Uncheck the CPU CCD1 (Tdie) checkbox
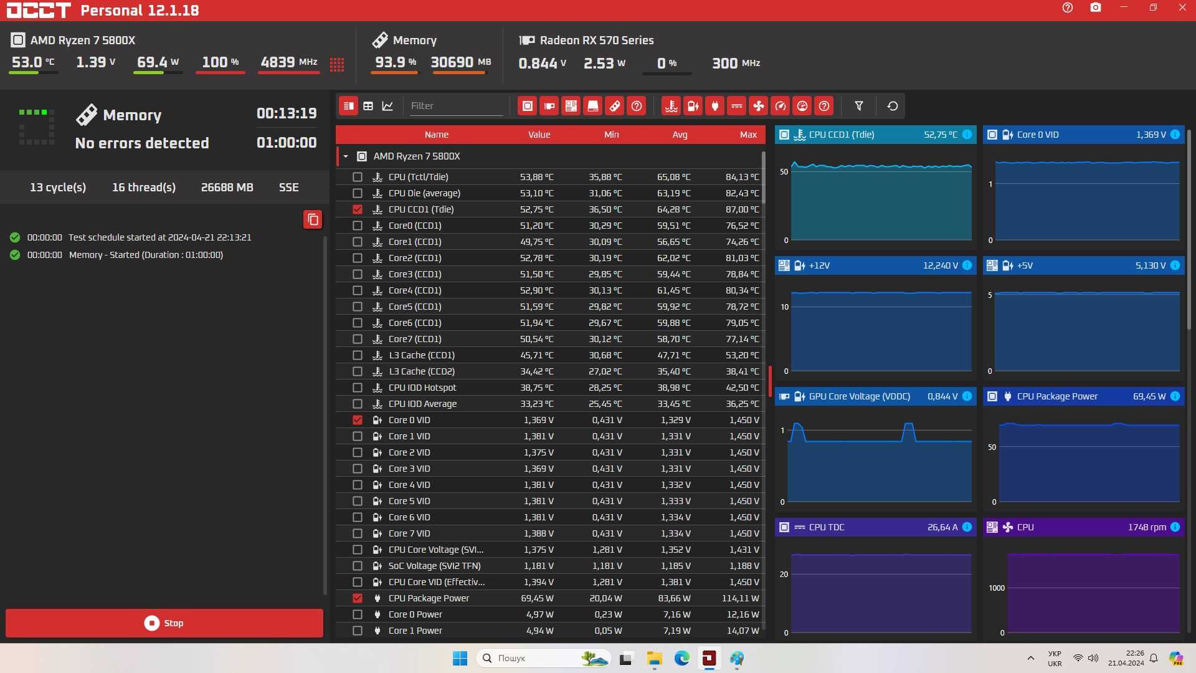 click(x=358, y=209)
